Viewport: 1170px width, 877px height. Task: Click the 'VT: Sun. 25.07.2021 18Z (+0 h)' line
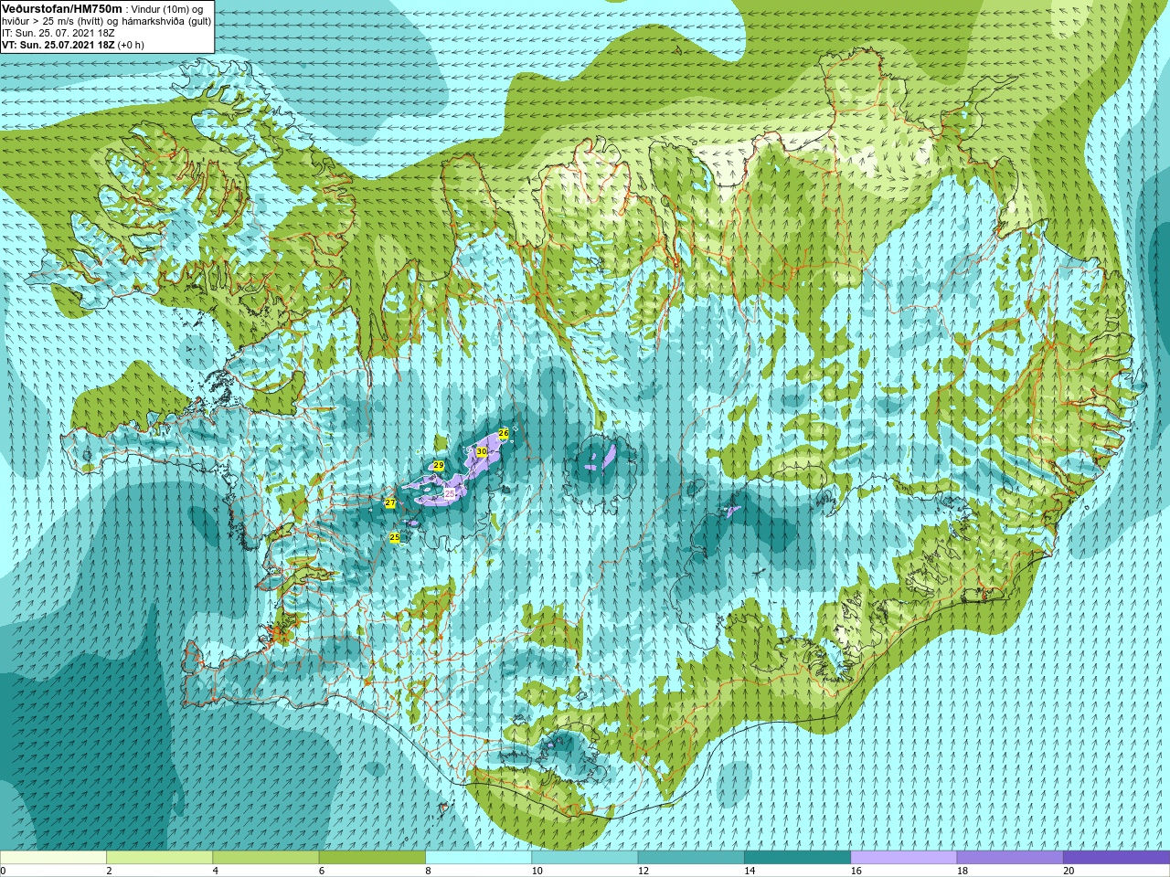(73, 45)
